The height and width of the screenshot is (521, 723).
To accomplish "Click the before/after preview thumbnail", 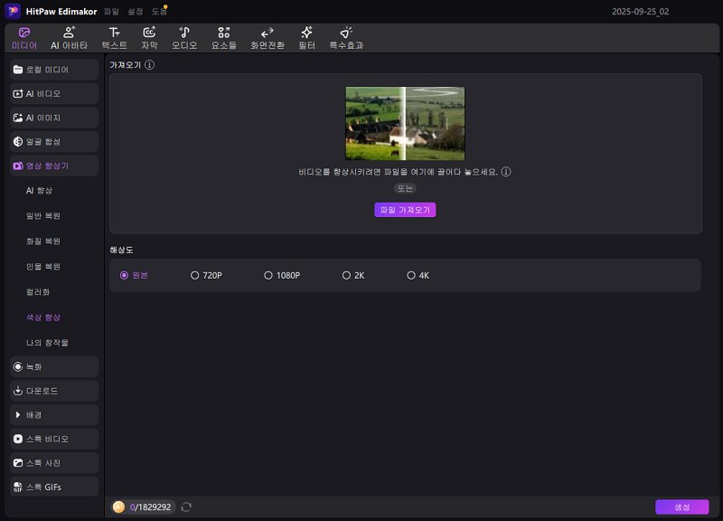I will tap(405, 124).
